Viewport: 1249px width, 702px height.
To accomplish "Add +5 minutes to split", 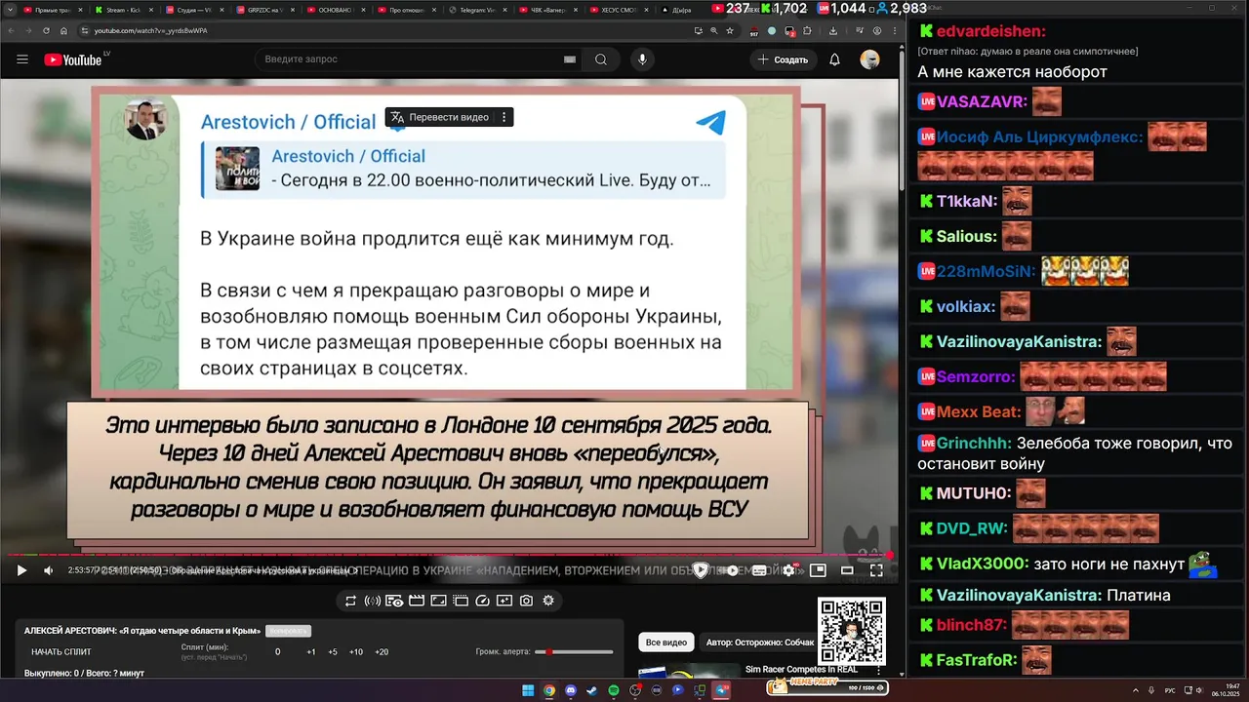I will pyautogui.click(x=333, y=651).
